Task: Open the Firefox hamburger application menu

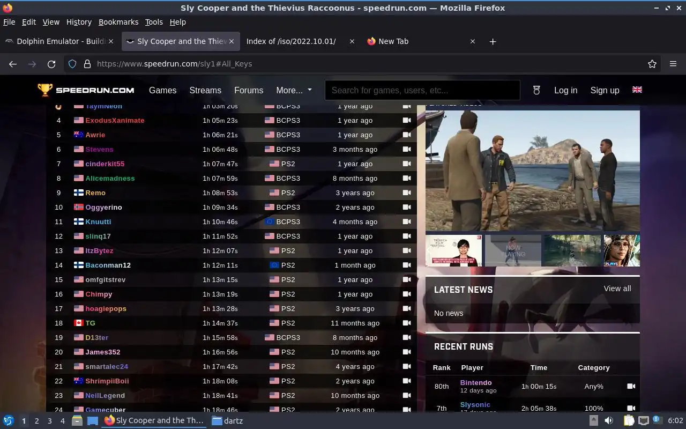Action: click(x=673, y=64)
